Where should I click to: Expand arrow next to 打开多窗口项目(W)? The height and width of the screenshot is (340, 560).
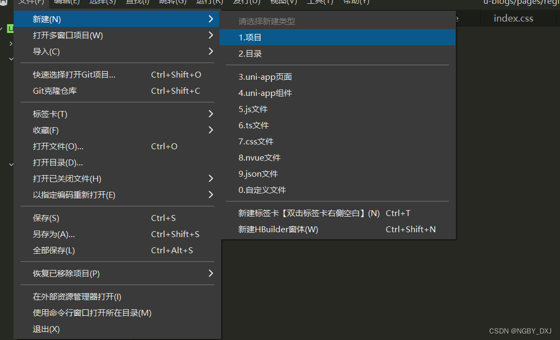point(211,35)
